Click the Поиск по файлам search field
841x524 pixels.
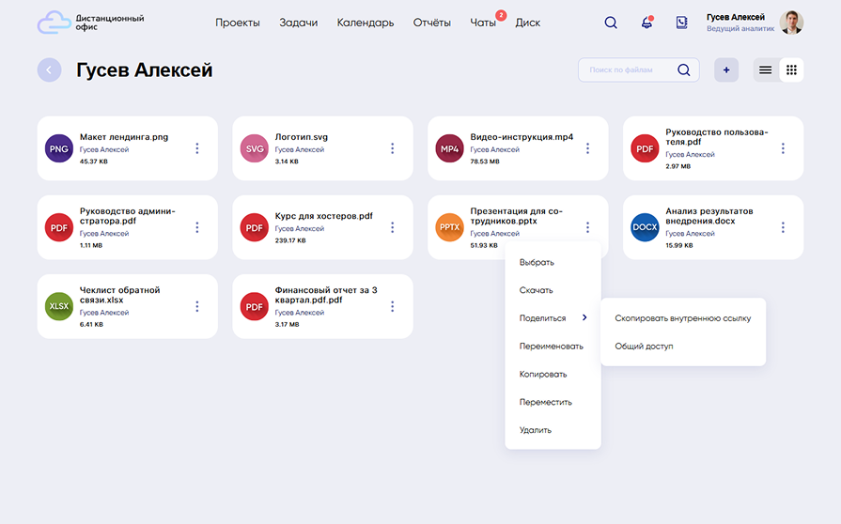[628, 70]
